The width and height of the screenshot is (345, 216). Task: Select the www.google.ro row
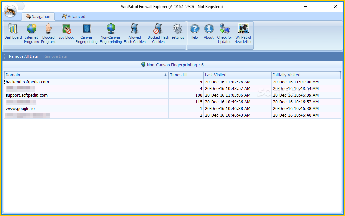click(x=172, y=109)
